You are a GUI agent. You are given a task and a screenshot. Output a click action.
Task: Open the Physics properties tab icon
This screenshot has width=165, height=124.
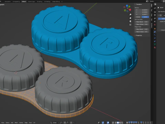pos(155,38)
